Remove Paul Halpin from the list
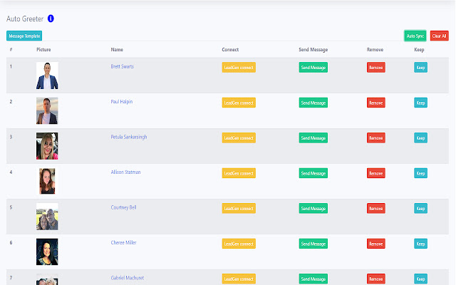The image size is (456, 285). click(x=376, y=103)
